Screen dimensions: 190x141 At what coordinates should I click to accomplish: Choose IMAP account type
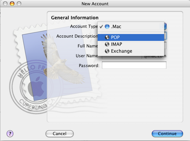click(131, 44)
